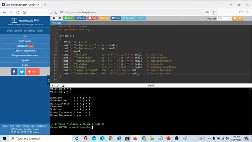Screen dimensions: 252x142
Task: Click Sign Up in the sidebar
Action: (x=25, y=60)
